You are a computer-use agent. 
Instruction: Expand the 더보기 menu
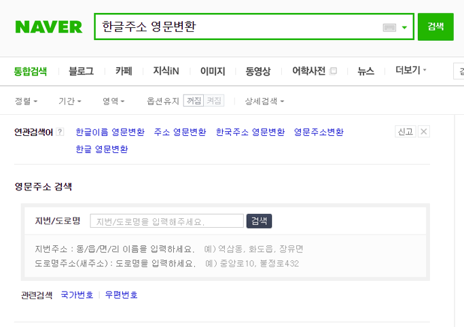tap(411, 70)
